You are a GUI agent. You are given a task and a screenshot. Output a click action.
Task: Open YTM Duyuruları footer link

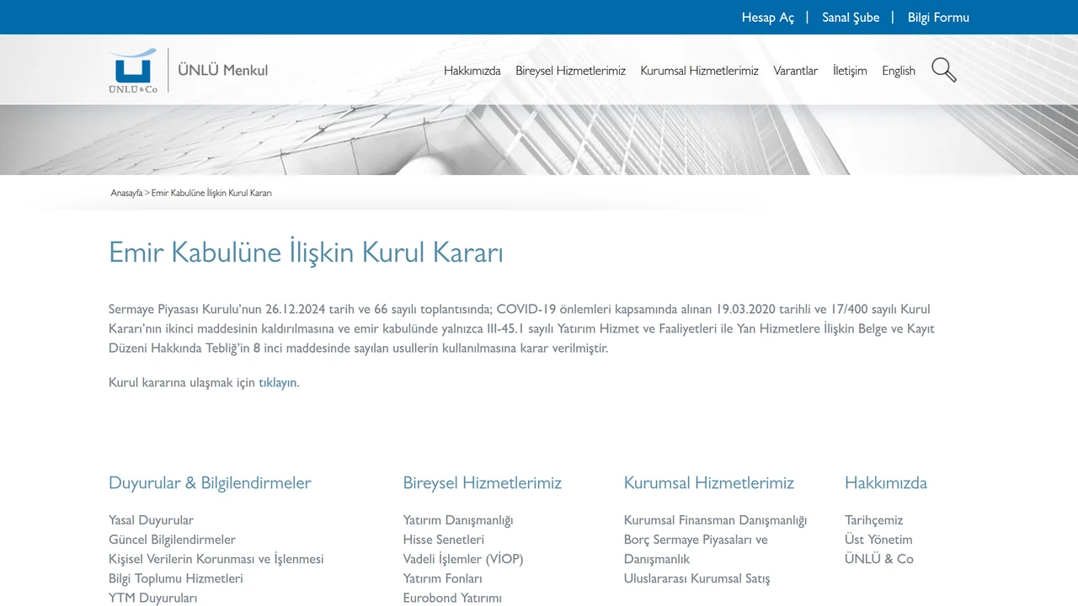[x=152, y=598]
